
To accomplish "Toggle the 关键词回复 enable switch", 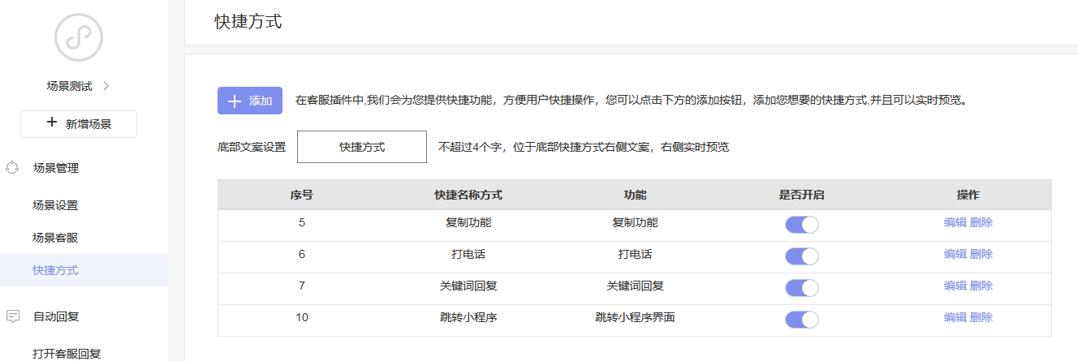I will pos(801,288).
